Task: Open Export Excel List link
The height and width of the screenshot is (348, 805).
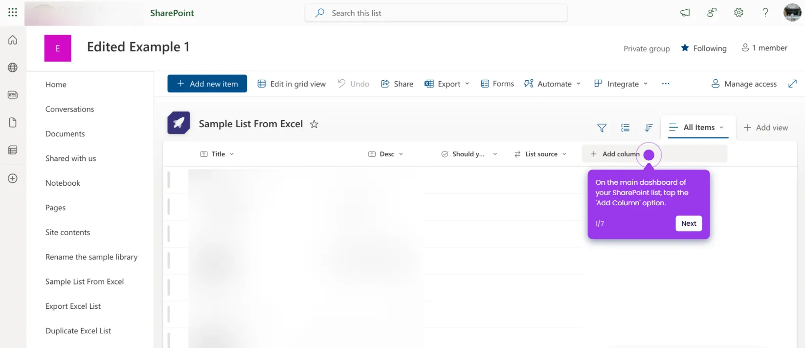Action: click(x=73, y=306)
